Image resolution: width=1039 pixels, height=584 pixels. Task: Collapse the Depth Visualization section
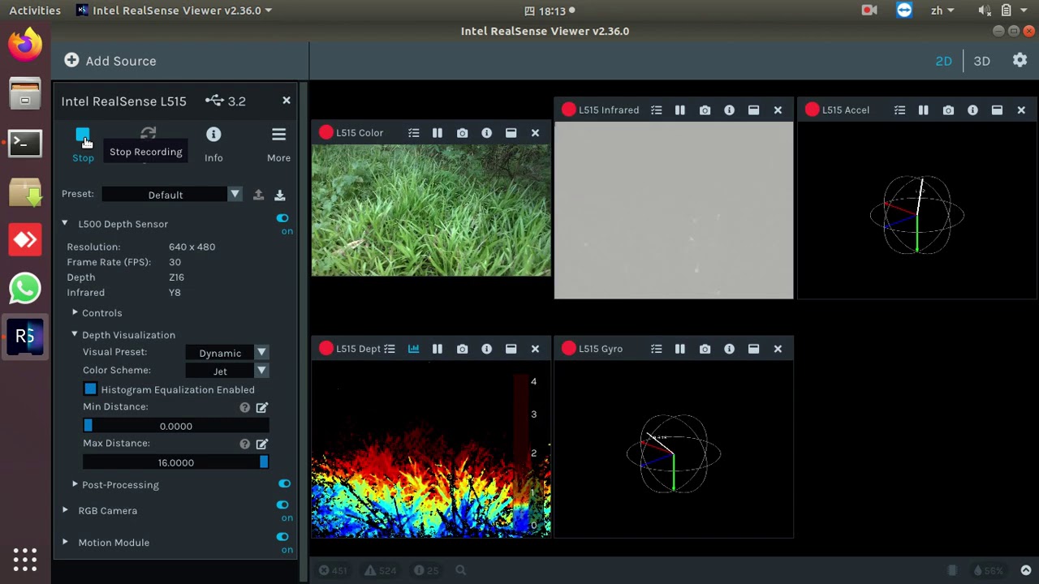75,334
